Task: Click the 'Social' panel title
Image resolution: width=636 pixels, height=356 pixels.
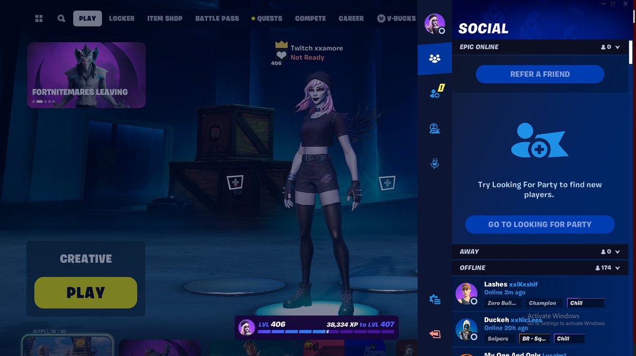Action: 483,29
